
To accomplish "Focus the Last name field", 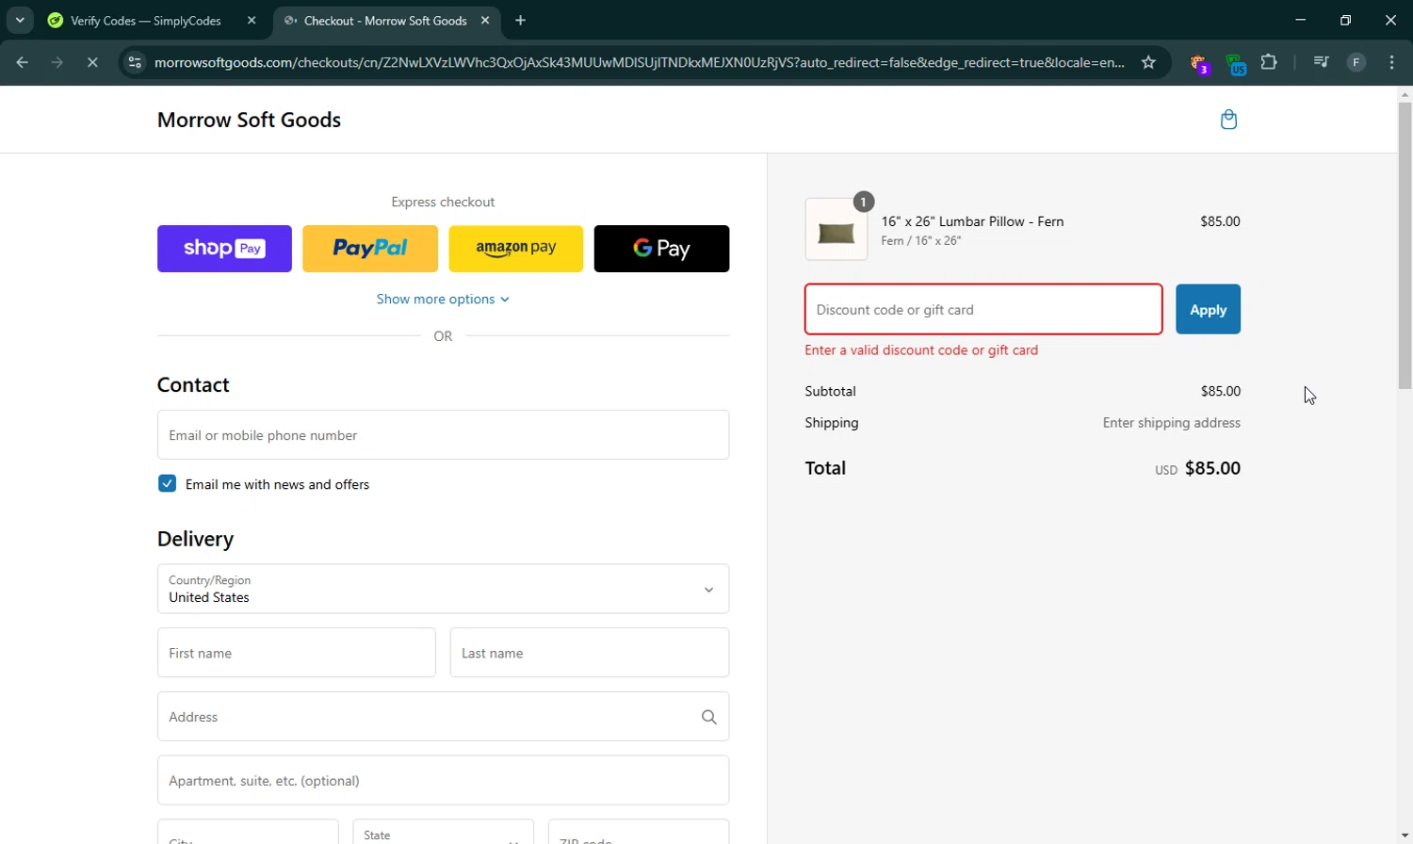I will [590, 653].
